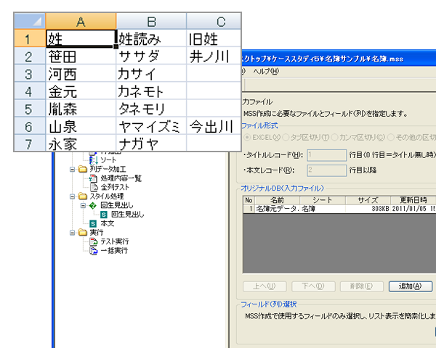Collapse the 実行 tree node
Screen dimensions: 436x348
72,233
